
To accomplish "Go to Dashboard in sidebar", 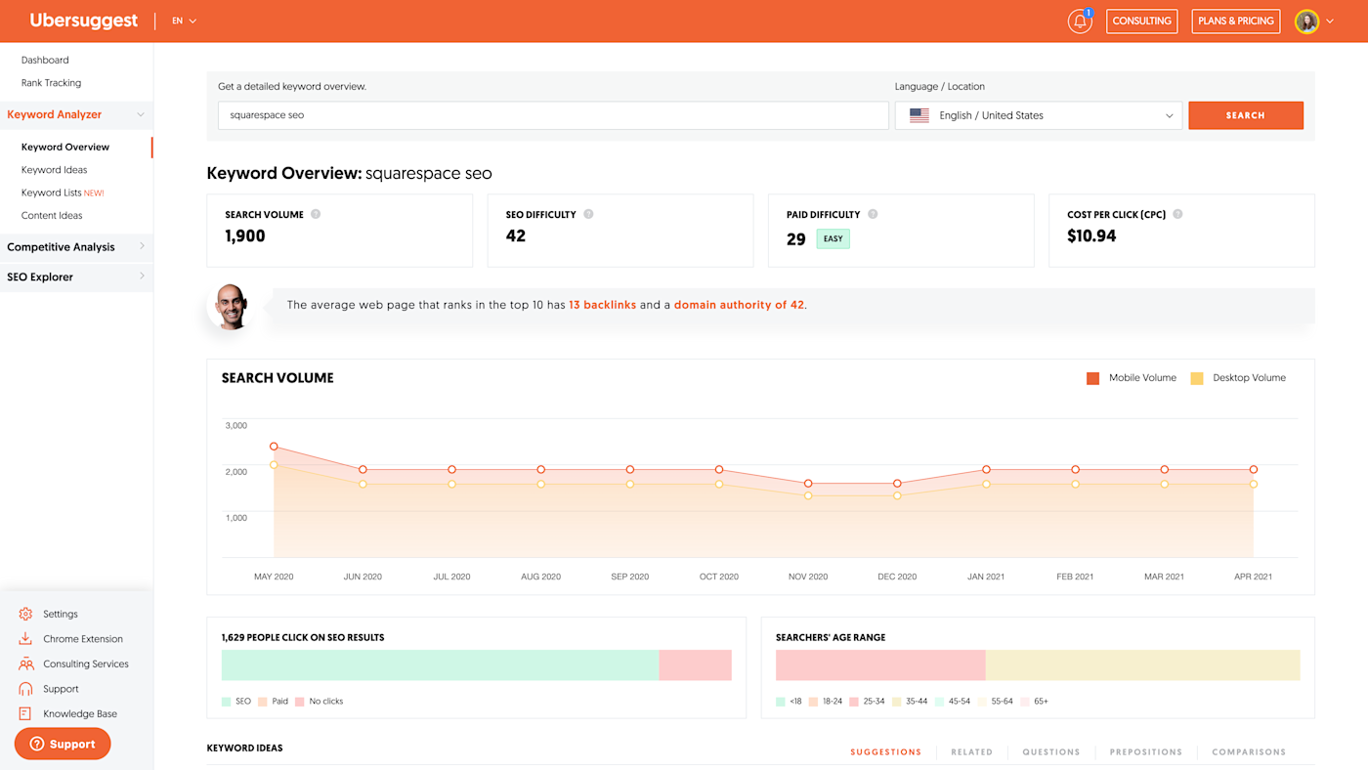I will coord(45,61).
